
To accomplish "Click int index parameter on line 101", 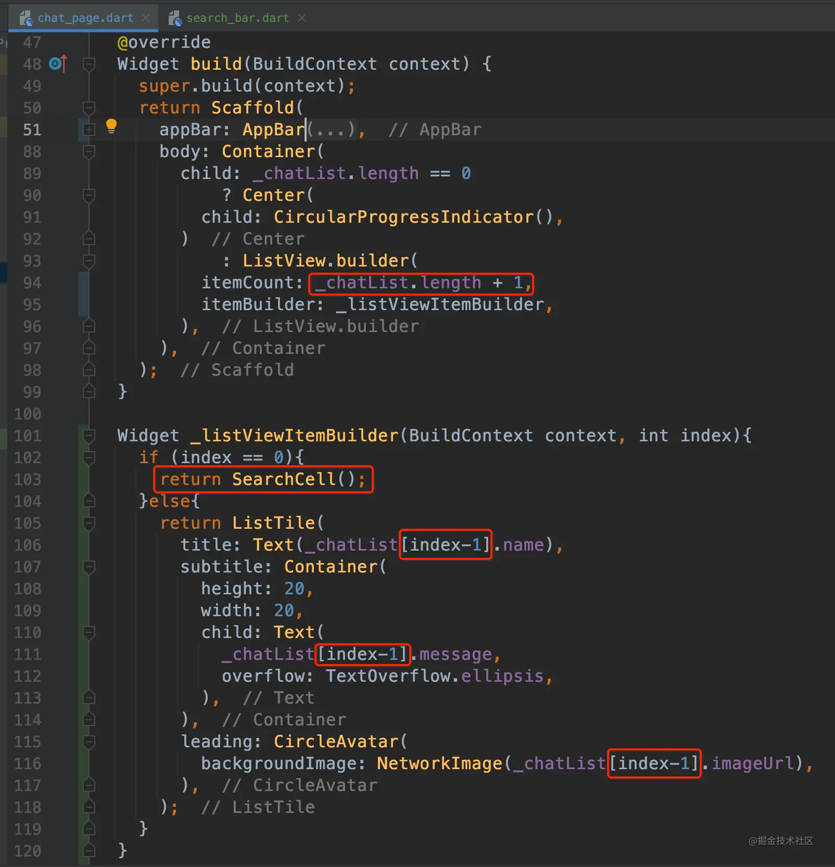I will (x=685, y=436).
